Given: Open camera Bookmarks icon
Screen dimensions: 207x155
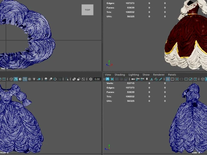Looking at the screenshot, I should (x=147, y=79).
